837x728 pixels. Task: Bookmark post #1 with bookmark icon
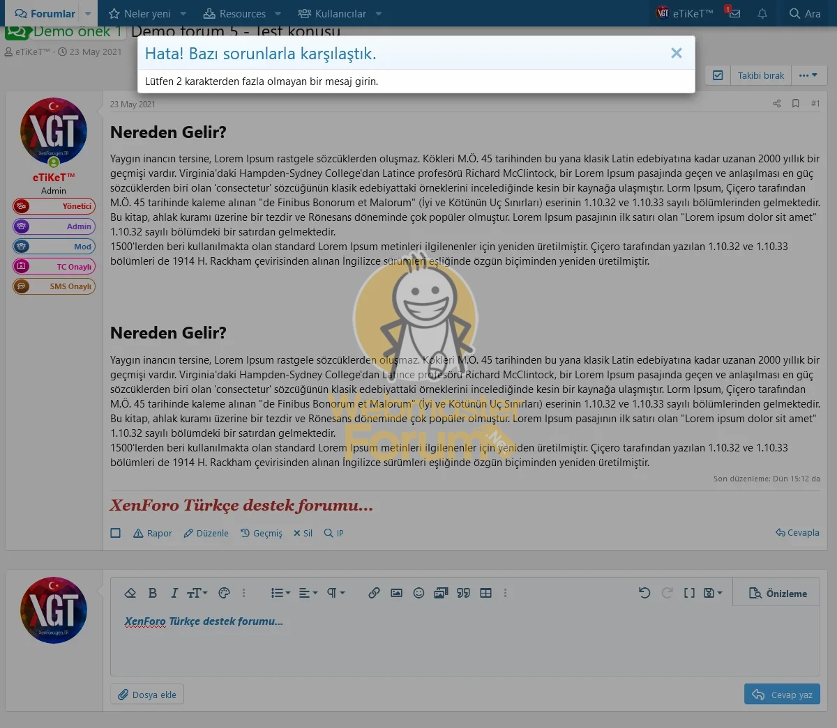(x=796, y=104)
